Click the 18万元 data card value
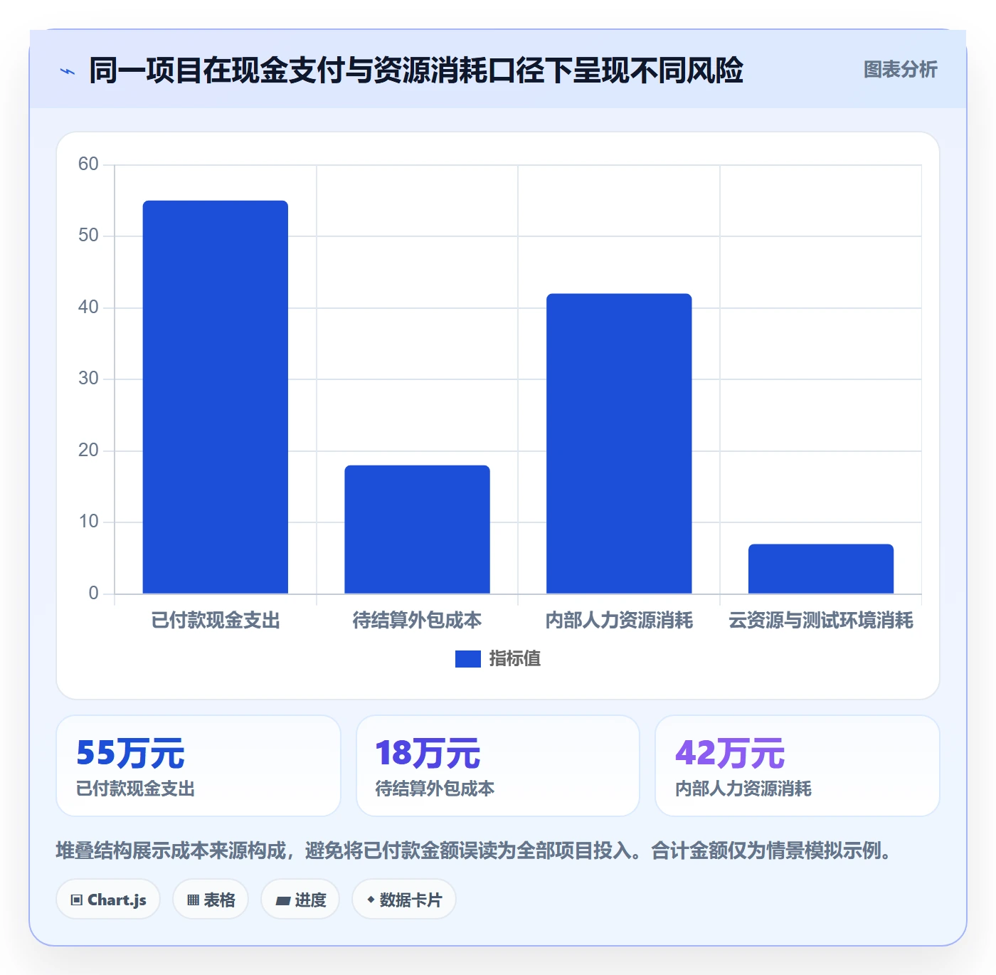Screen dimensions: 996x975 point(428,753)
